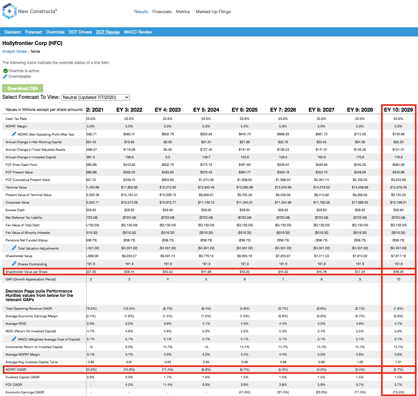
Task: Click the $443.60 free cash flow cell
Action: pyautogui.click(x=129, y=165)
